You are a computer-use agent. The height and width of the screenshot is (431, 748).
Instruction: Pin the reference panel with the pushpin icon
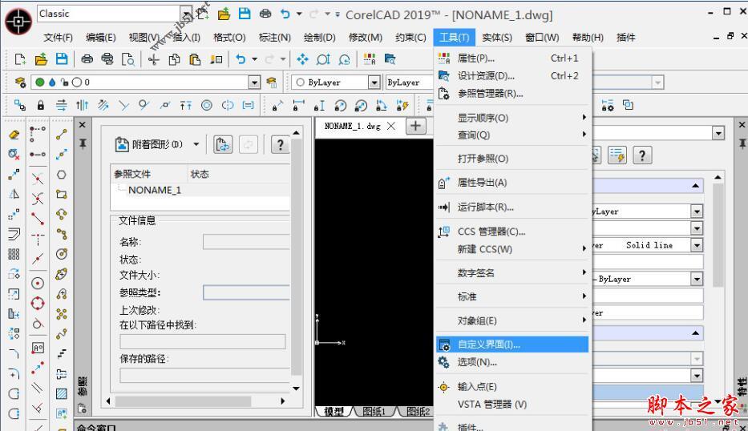(x=83, y=143)
